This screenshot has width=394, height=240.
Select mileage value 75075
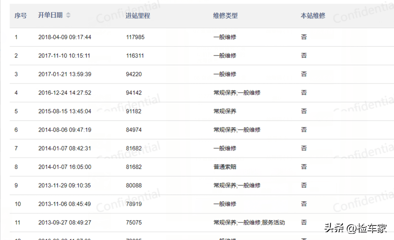(134, 223)
